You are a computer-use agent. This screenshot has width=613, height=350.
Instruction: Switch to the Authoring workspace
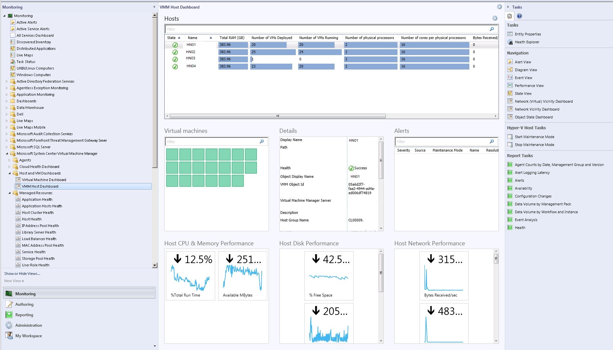79,304
